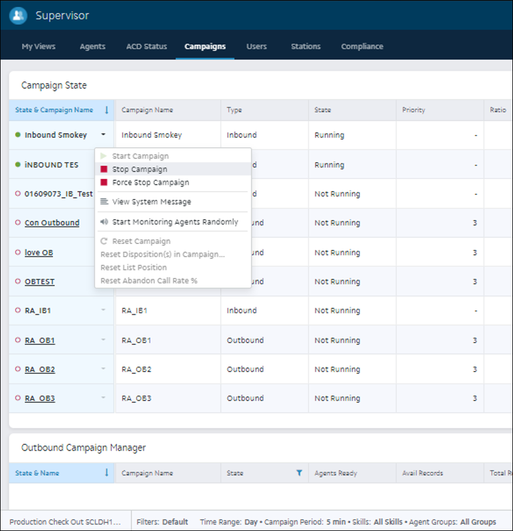Open the dropdown arrow beside Inbound Smokey
Image resolution: width=513 pixels, height=531 pixels.
point(104,135)
